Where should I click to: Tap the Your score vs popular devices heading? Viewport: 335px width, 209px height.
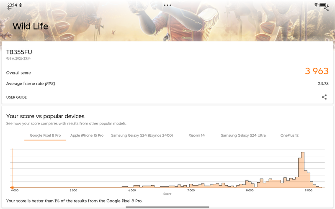45,116
